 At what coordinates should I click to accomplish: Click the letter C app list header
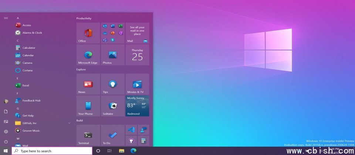point(18,41)
